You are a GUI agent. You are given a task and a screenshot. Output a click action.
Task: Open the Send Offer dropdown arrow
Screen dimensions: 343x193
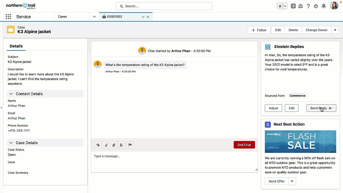pos(292,181)
